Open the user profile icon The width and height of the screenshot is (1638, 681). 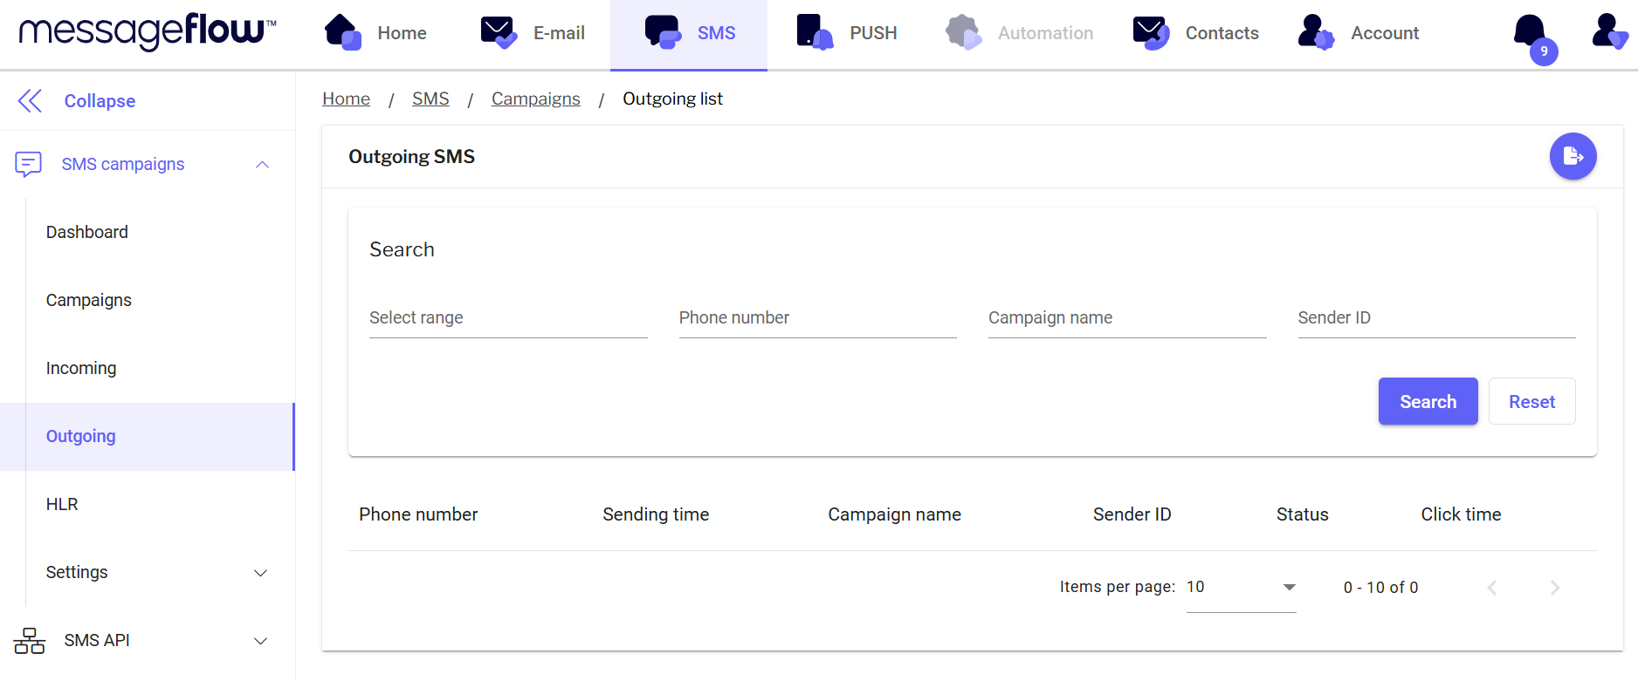click(1608, 32)
